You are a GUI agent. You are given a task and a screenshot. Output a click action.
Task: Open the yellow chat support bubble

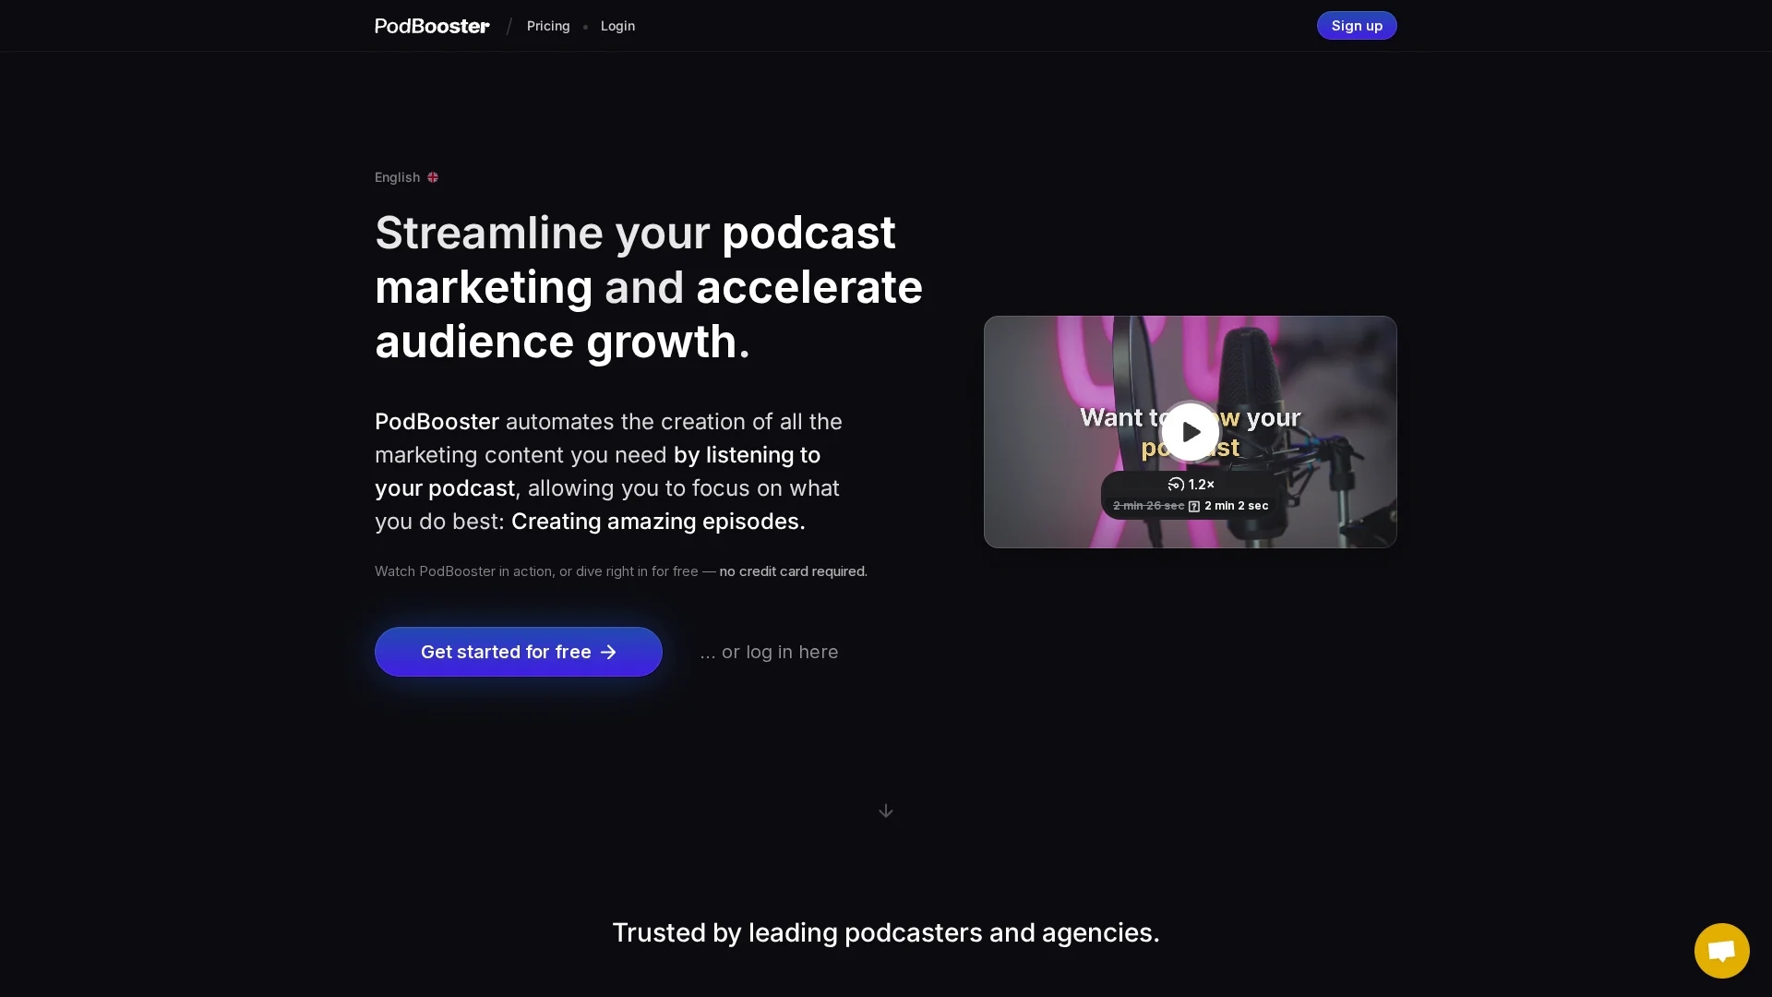(x=1722, y=951)
